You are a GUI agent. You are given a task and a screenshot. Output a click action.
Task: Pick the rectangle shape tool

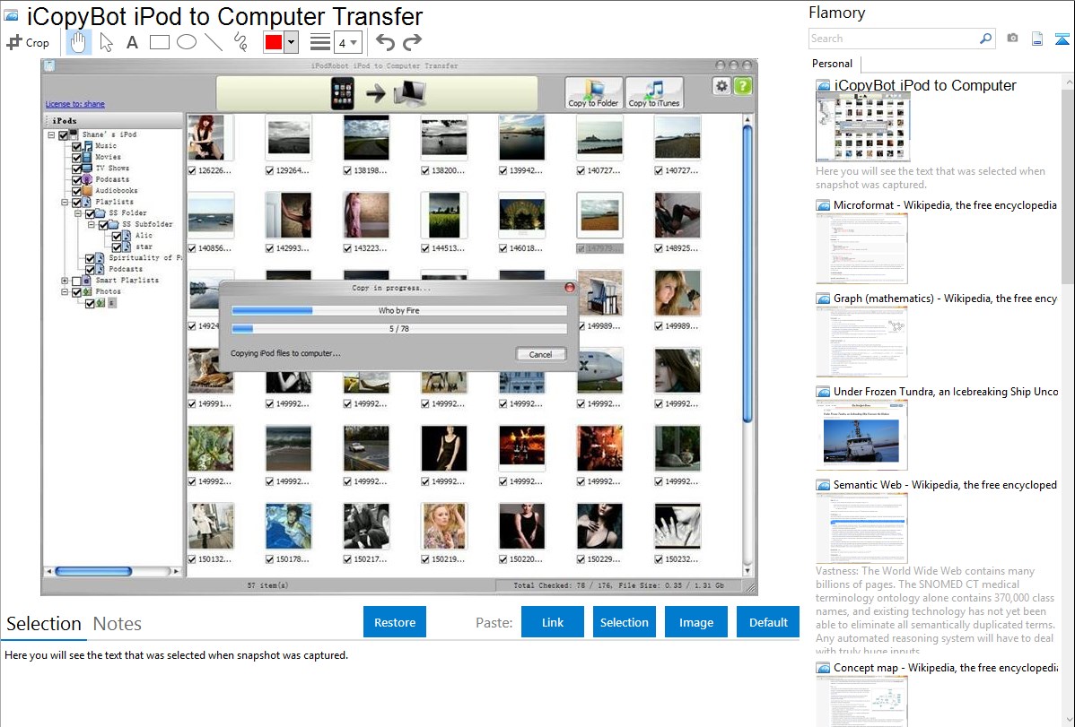pos(159,42)
